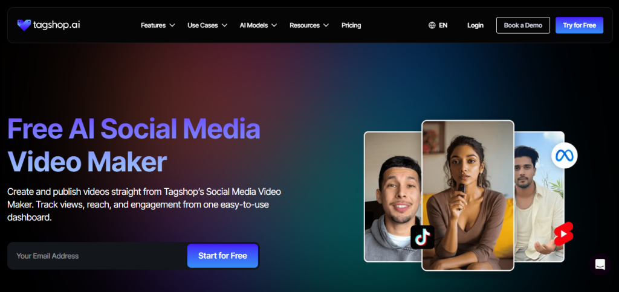Image resolution: width=619 pixels, height=292 pixels.
Task: Click the globe language icon
Action: point(432,25)
